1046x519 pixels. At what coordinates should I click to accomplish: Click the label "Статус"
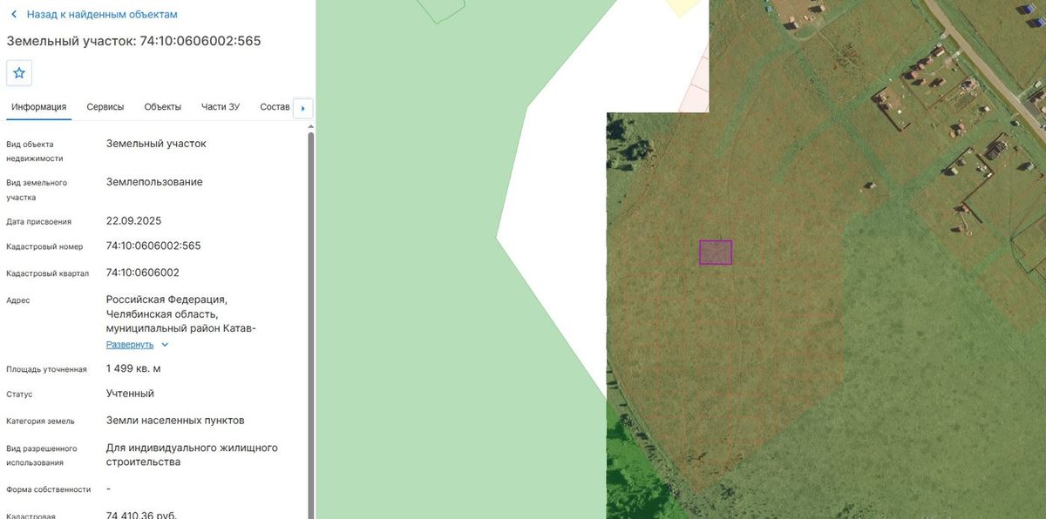tap(19, 394)
